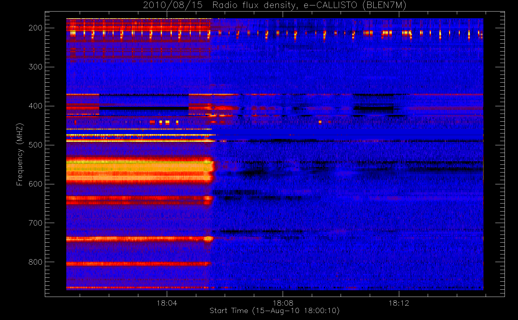Click the 18:12 time tick label
Image resolution: width=518 pixels, height=320 pixels.
pyautogui.click(x=399, y=303)
